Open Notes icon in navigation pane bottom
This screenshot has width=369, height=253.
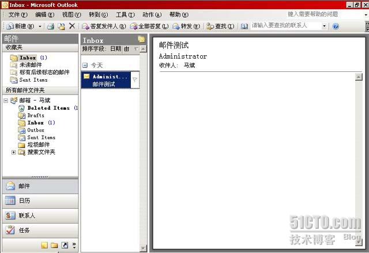[x=44, y=245]
